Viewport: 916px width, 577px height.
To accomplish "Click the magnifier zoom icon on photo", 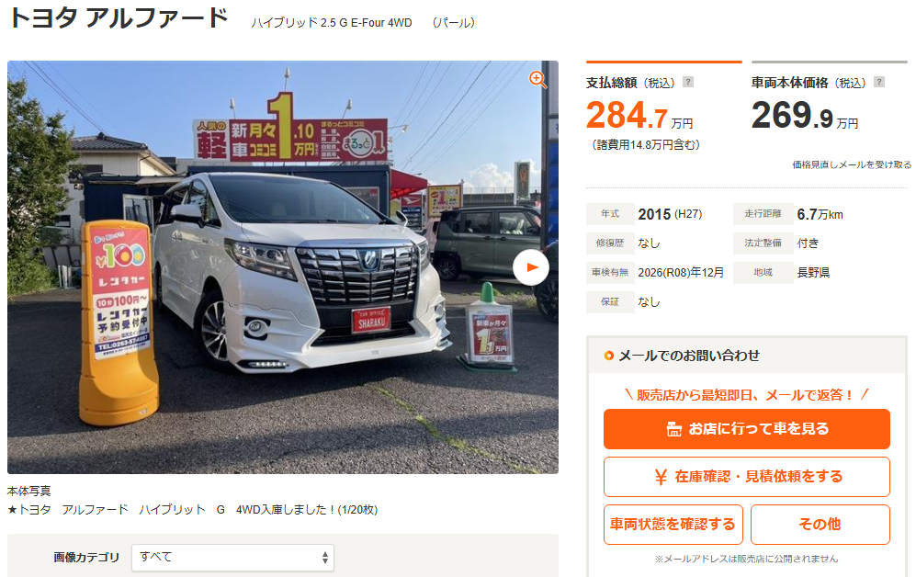I will tap(537, 79).
